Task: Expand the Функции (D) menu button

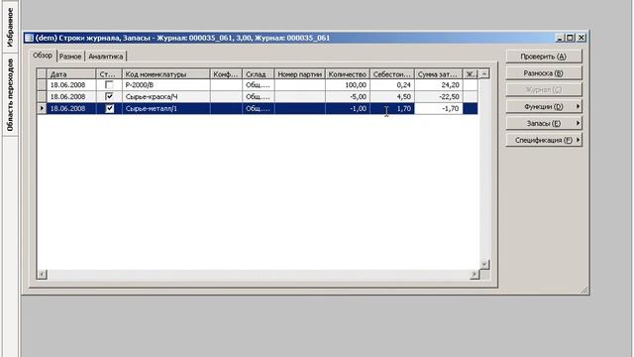Action: (x=544, y=106)
